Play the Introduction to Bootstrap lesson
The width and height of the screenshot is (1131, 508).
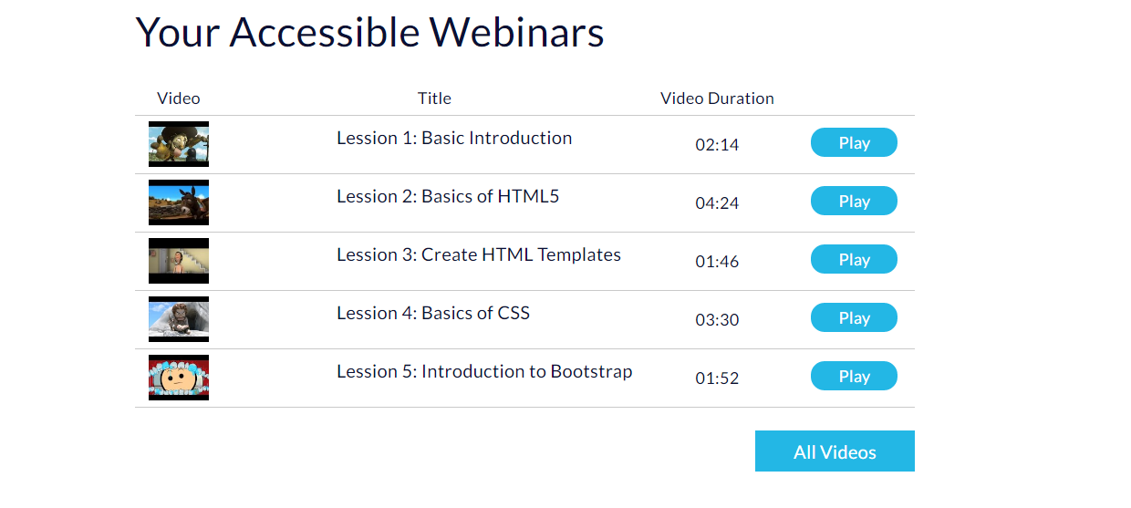pyautogui.click(x=854, y=377)
